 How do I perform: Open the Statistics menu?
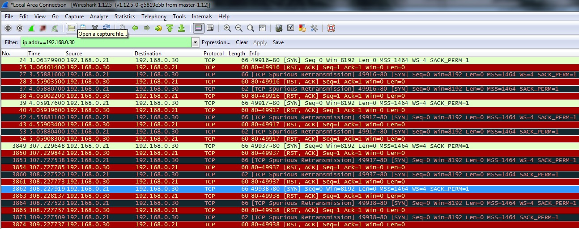[124, 17]
